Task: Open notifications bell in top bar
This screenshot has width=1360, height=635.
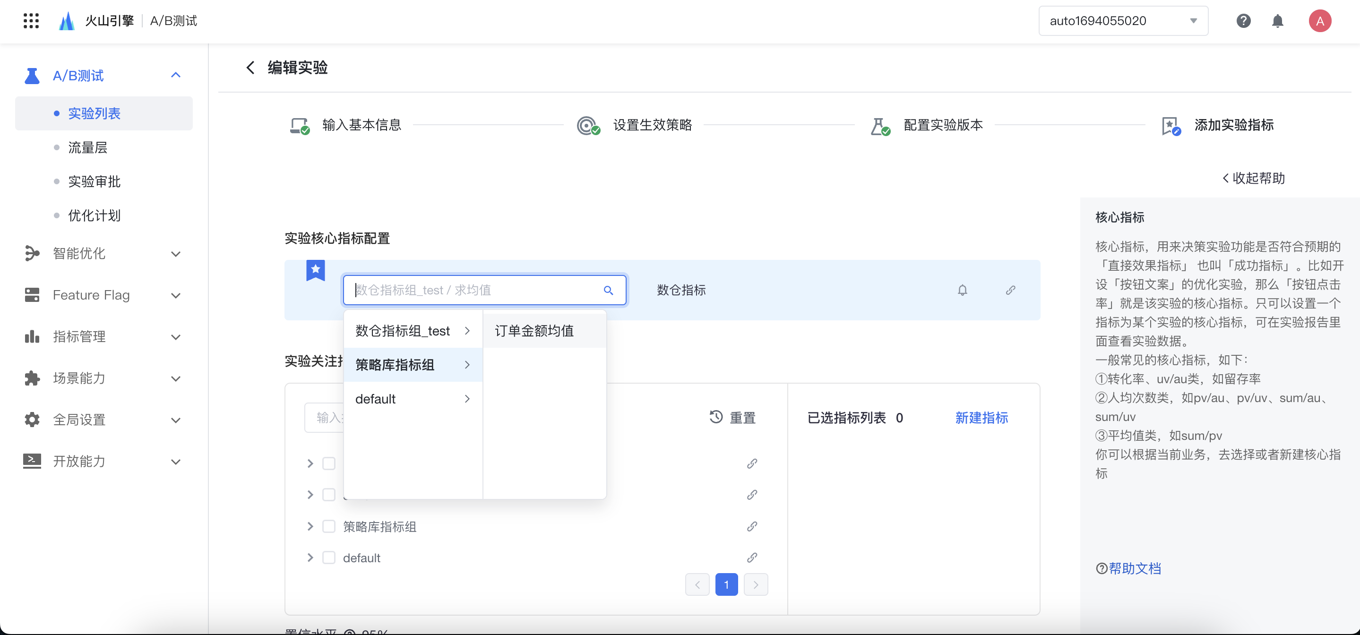Action: 1277,21
